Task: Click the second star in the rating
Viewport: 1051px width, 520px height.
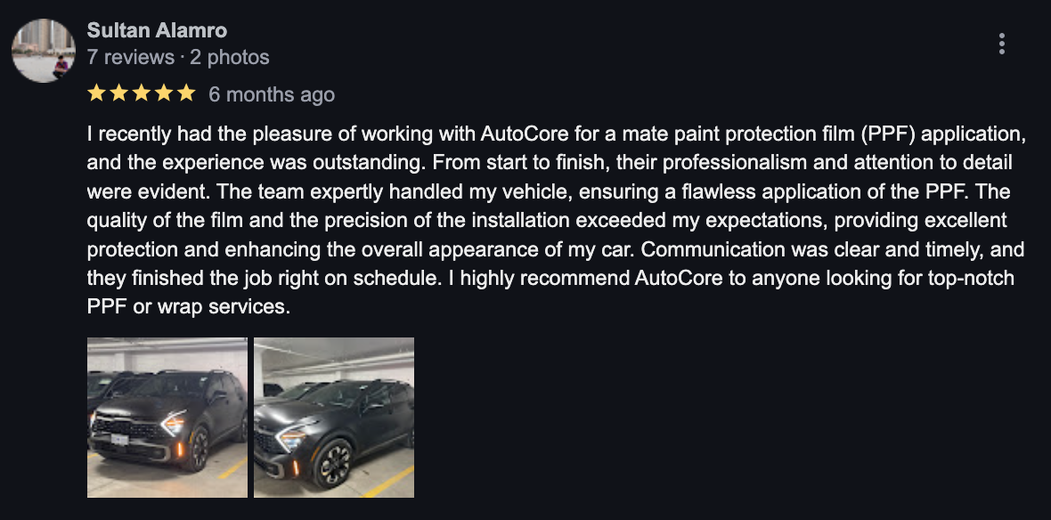Action: pos(118,93)
